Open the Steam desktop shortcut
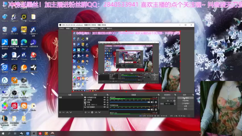The height and width of the screenshot is (136, 242). pos(5,57)
